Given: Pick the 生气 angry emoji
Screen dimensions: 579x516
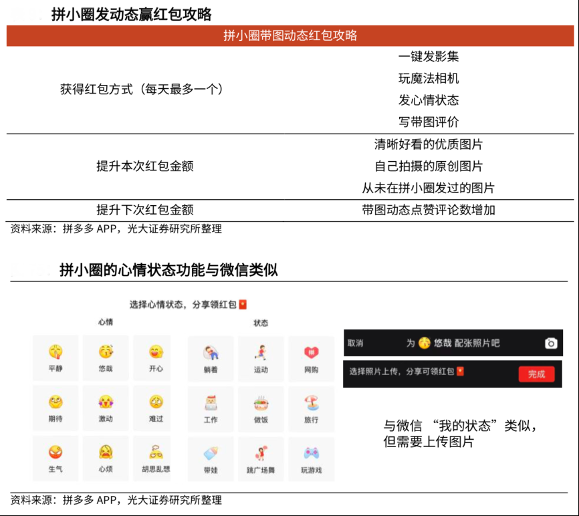Looking at the screenshot, I should [55, 453].
